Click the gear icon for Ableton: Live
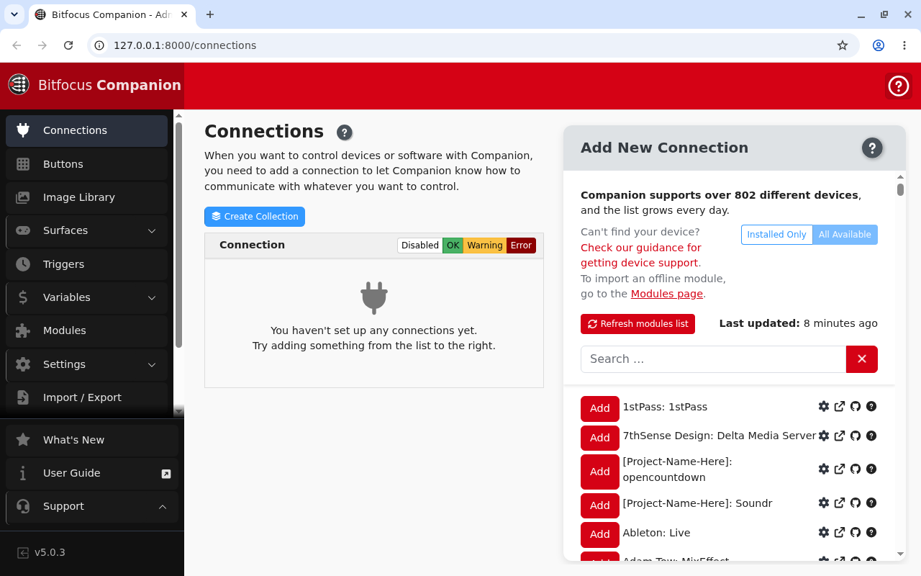The image size is (921, 576). coord(824,532)
